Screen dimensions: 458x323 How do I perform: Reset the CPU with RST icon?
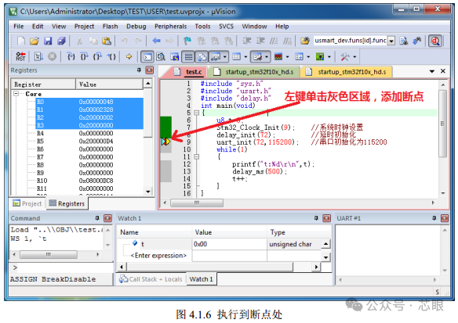coord(20,56)
